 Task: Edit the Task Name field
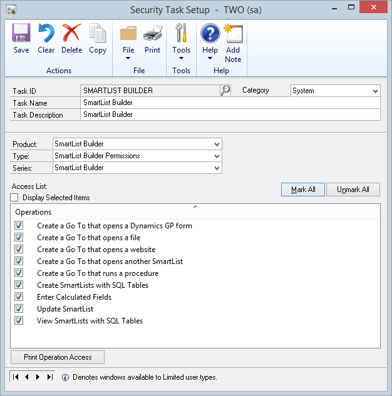(x=230, y=103)
